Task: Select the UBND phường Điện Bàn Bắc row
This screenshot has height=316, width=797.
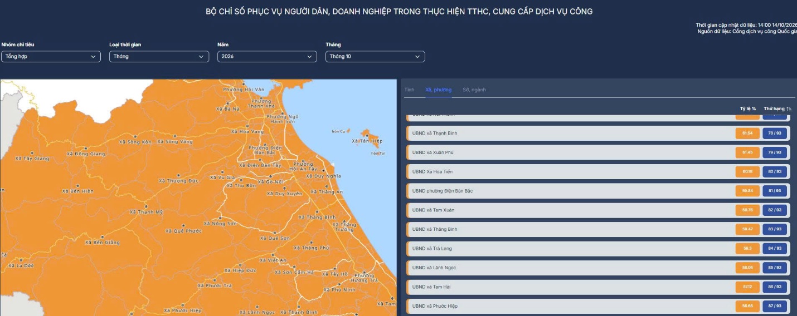Action: click(597, 191)
